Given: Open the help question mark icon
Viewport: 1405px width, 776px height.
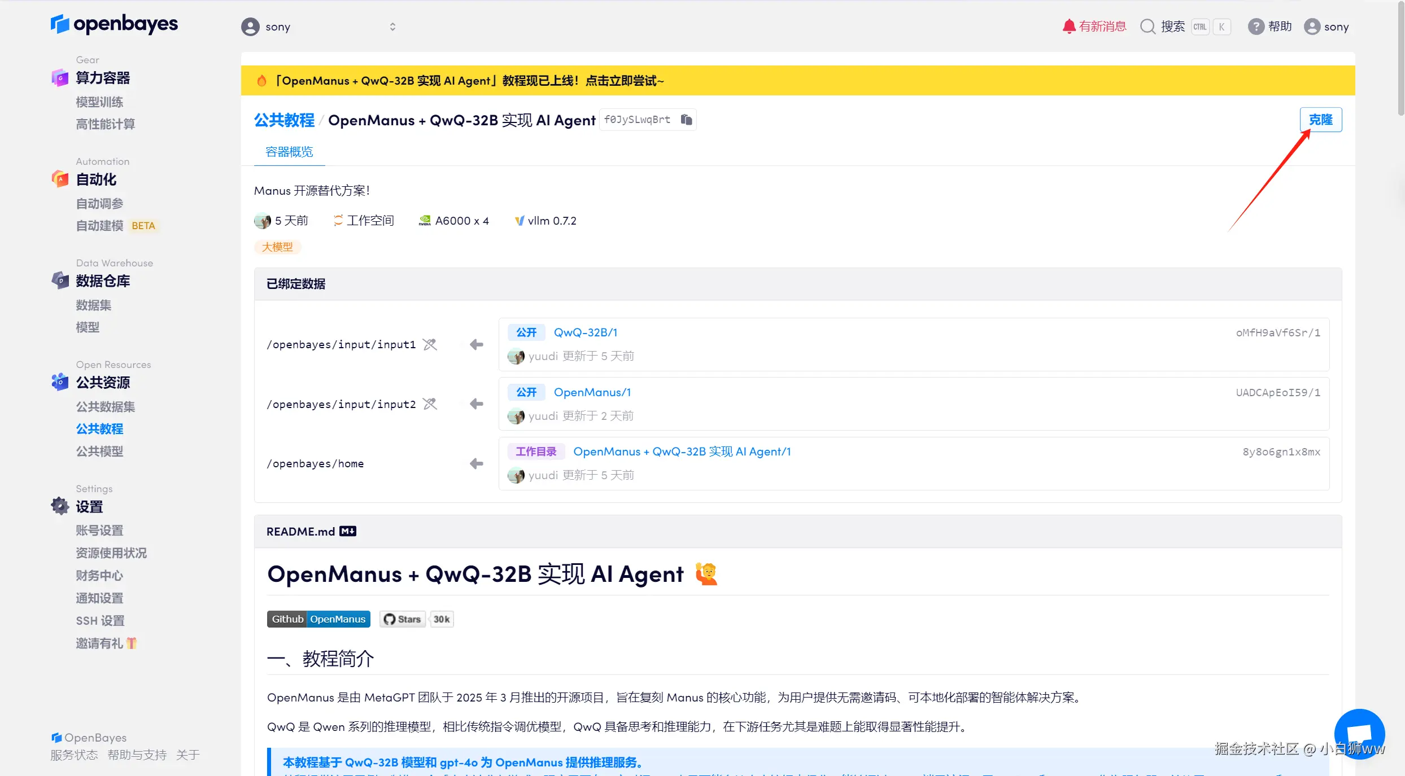Looking at the screenshot, I should click(x=1255, y=27).
